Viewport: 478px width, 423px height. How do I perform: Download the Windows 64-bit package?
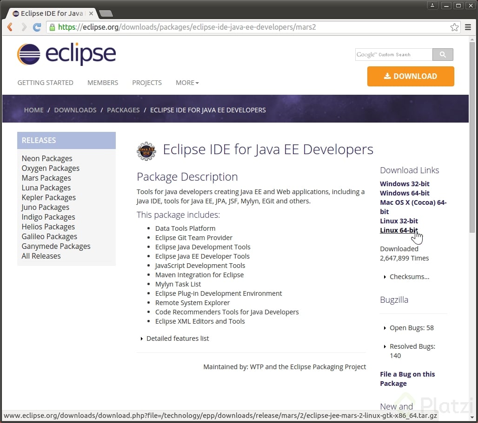pos(405,193)
